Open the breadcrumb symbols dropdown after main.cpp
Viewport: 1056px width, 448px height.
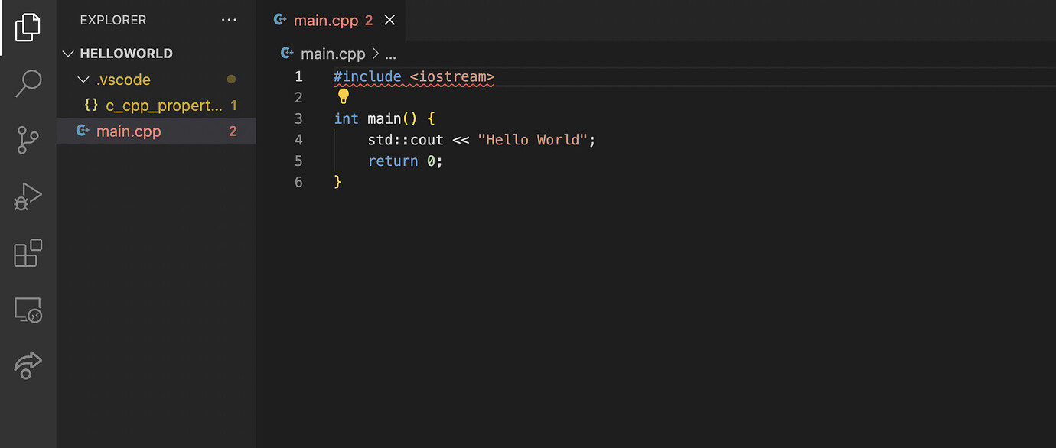pos(390,54)
